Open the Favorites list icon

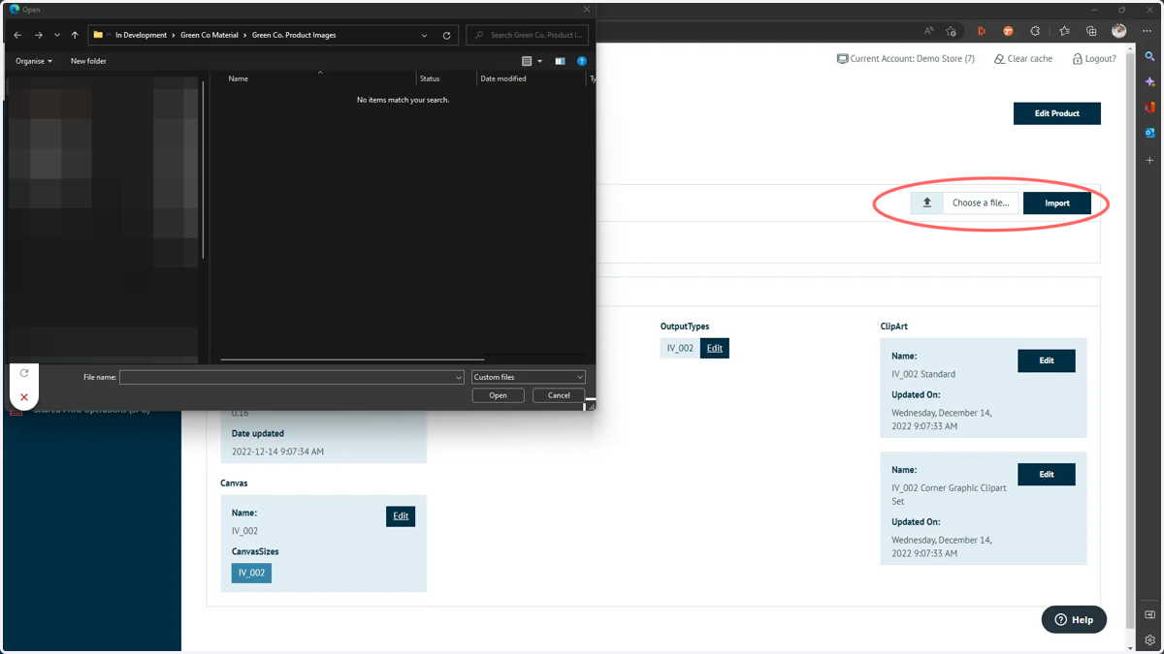coord(1064,31)
